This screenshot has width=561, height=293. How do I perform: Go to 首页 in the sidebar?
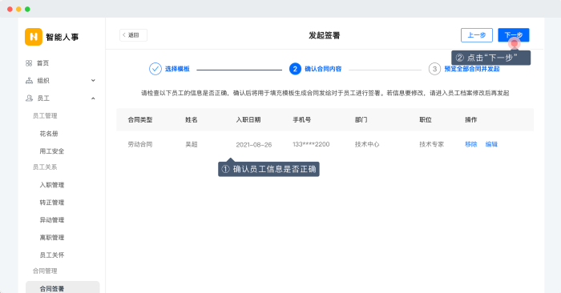[42, 63]
